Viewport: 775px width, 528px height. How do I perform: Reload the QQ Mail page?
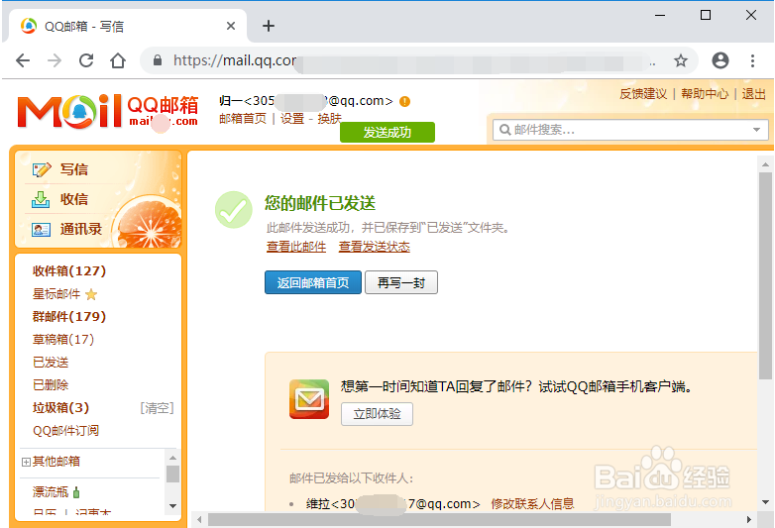click(86, 60)
